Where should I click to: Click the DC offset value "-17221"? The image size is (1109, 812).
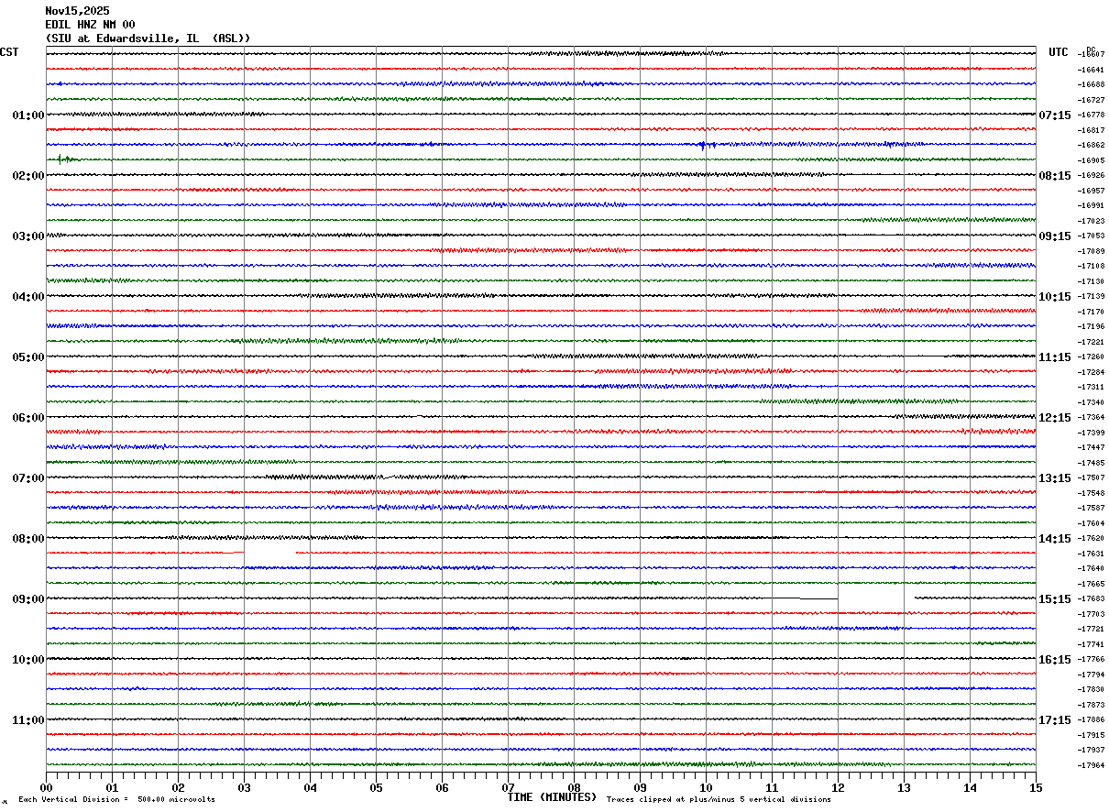(x=1092, y=342)
